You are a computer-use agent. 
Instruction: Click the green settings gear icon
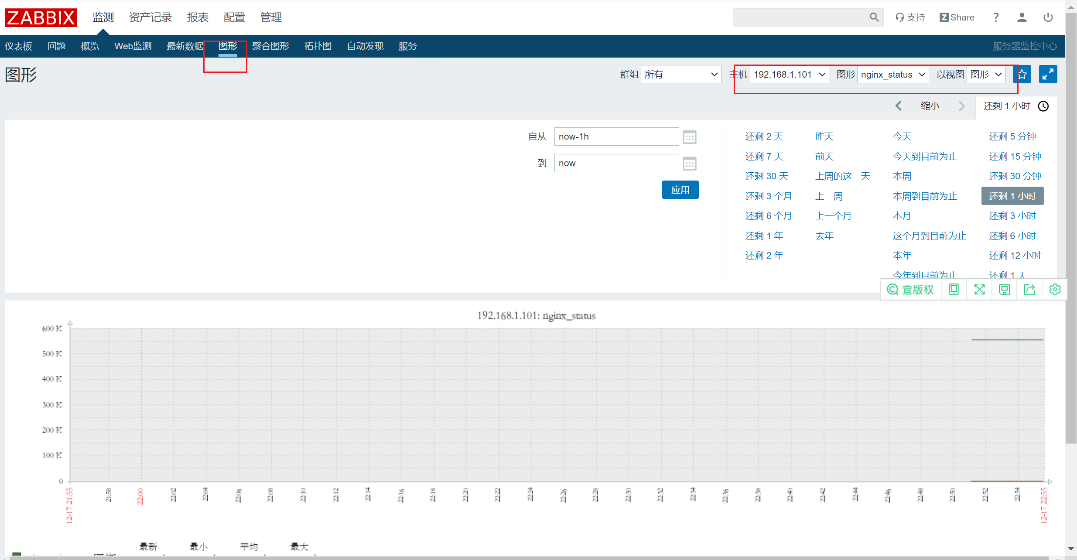point(1055,290)
